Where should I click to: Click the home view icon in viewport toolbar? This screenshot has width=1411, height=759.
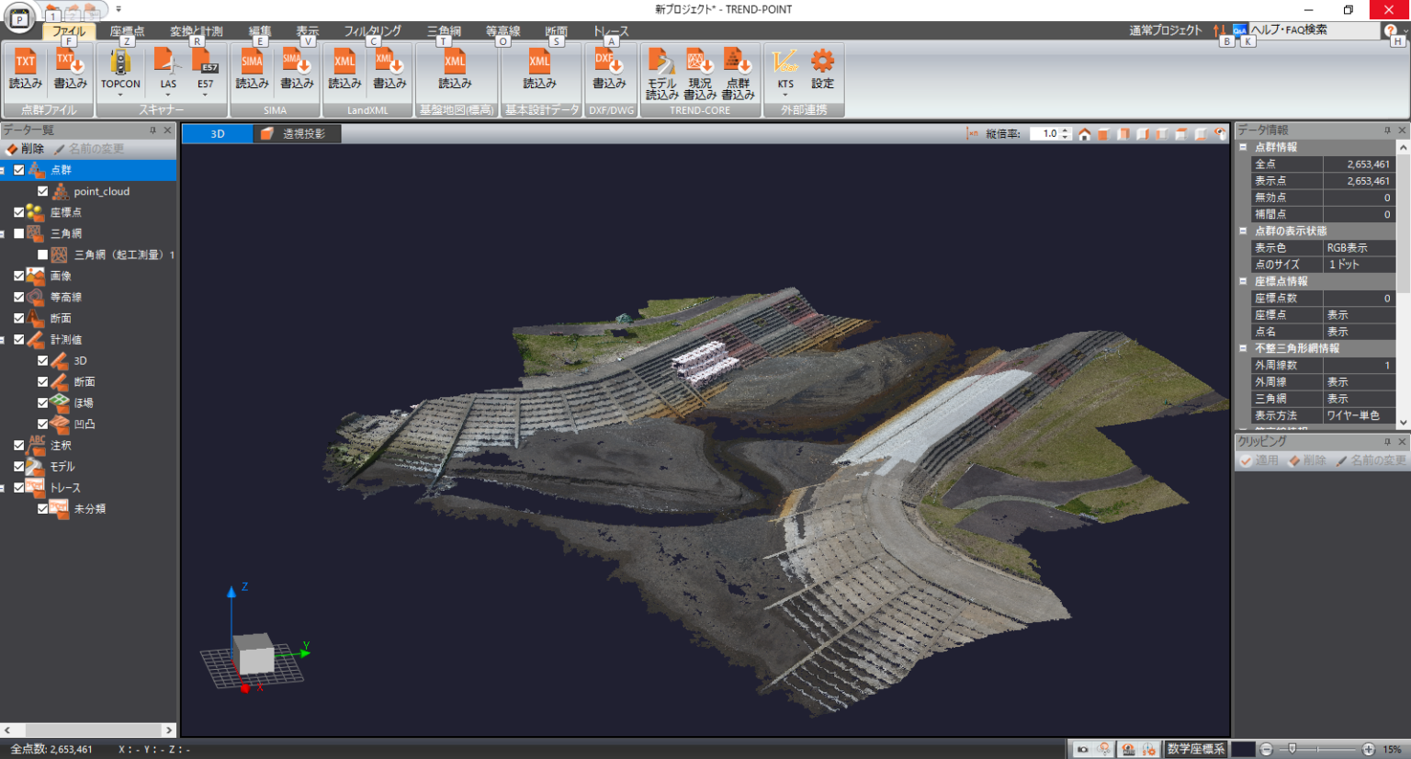pyautogui.click(x=1084, y=134)
